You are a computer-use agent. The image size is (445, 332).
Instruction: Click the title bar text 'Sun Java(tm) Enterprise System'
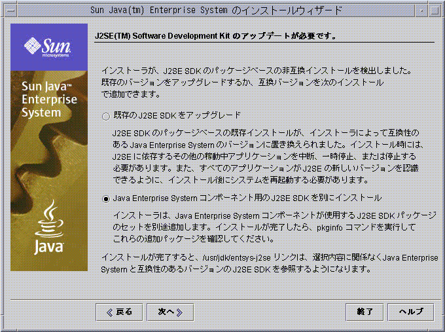click(x=159, y=10)
